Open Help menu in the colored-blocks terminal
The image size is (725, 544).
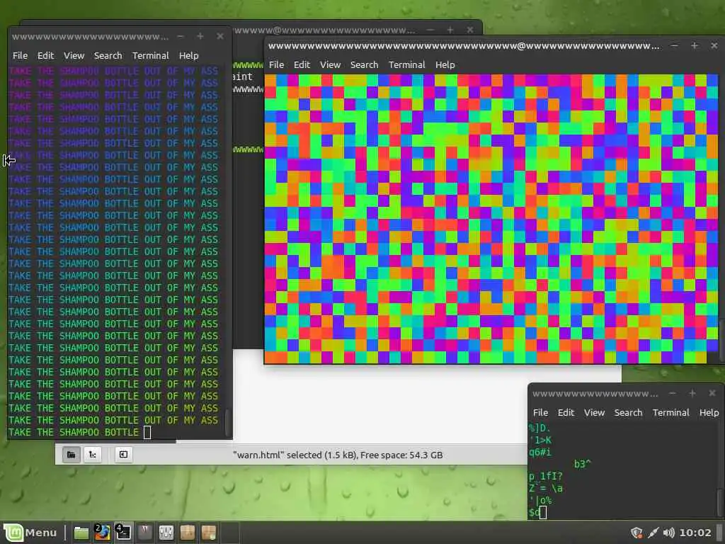click(445, 64)
